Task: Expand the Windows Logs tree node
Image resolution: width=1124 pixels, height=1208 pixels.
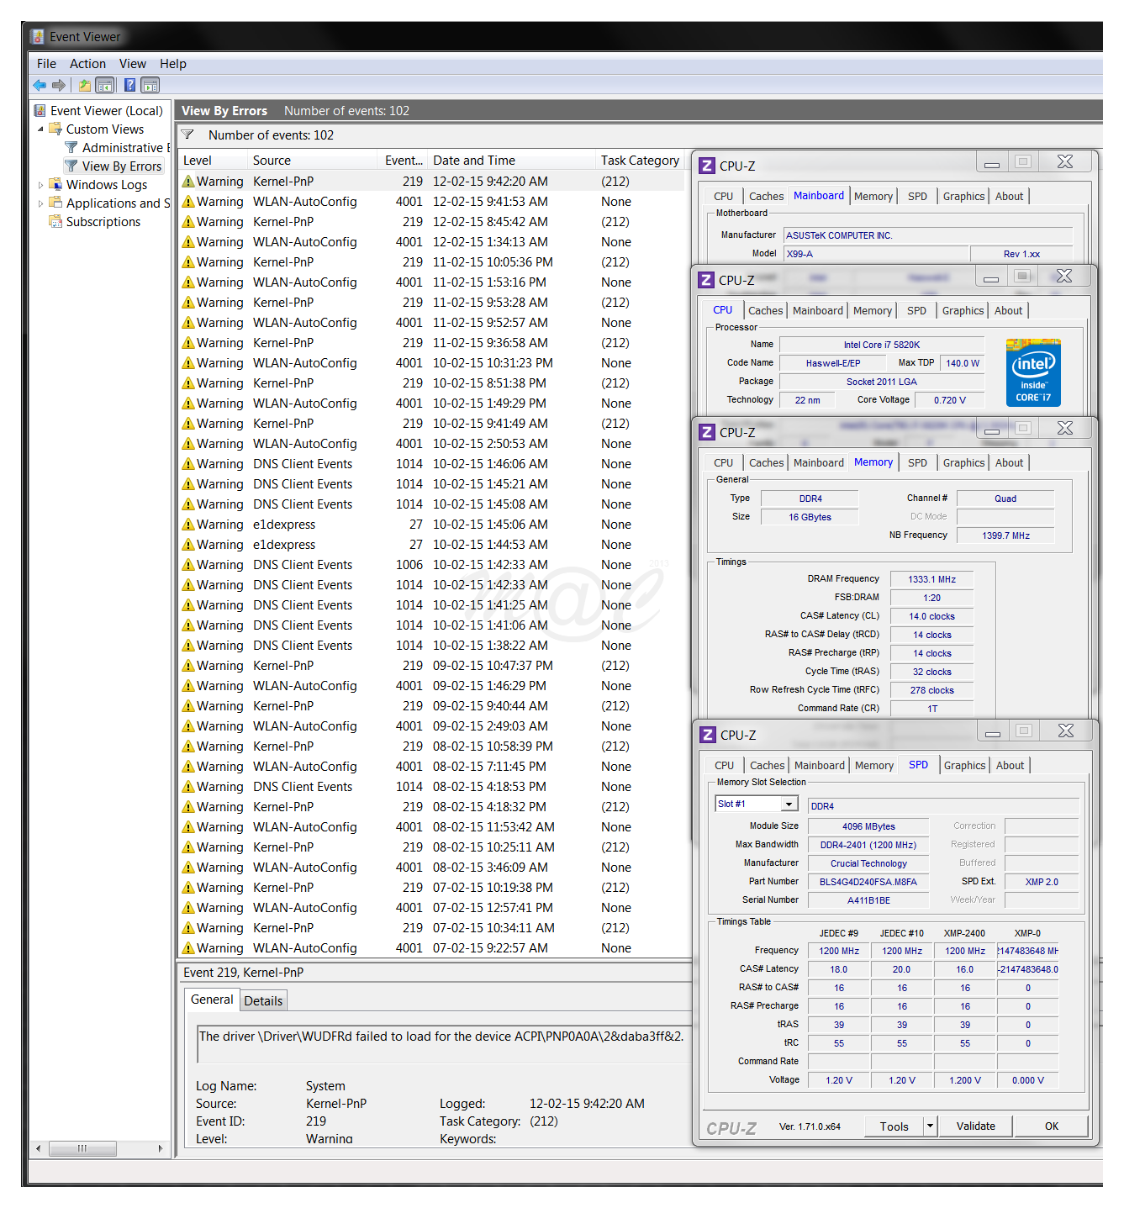Action: (x=40, y=185)
